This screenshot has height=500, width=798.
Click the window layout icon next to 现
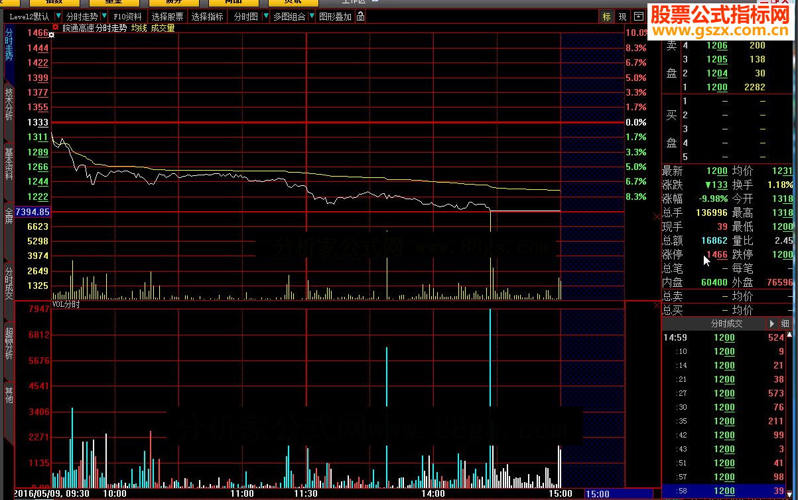[x=639, y=17]
